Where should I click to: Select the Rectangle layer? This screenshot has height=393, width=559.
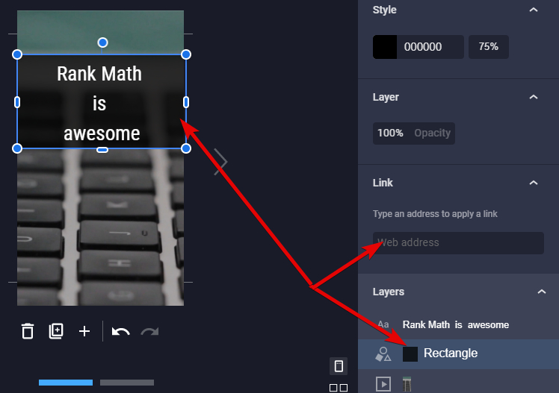450,353
